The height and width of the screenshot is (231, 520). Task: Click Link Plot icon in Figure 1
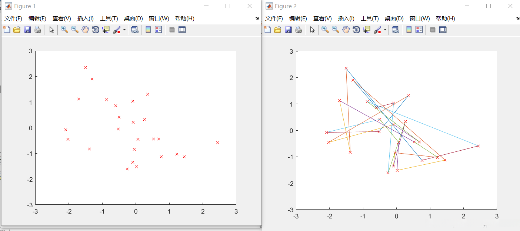pos(134,30)
